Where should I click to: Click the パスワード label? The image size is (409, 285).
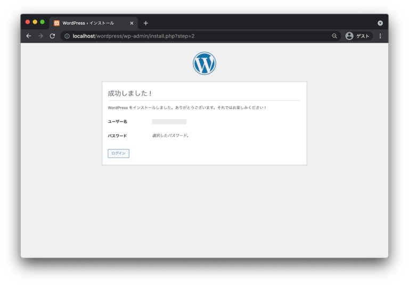[117, 136]
